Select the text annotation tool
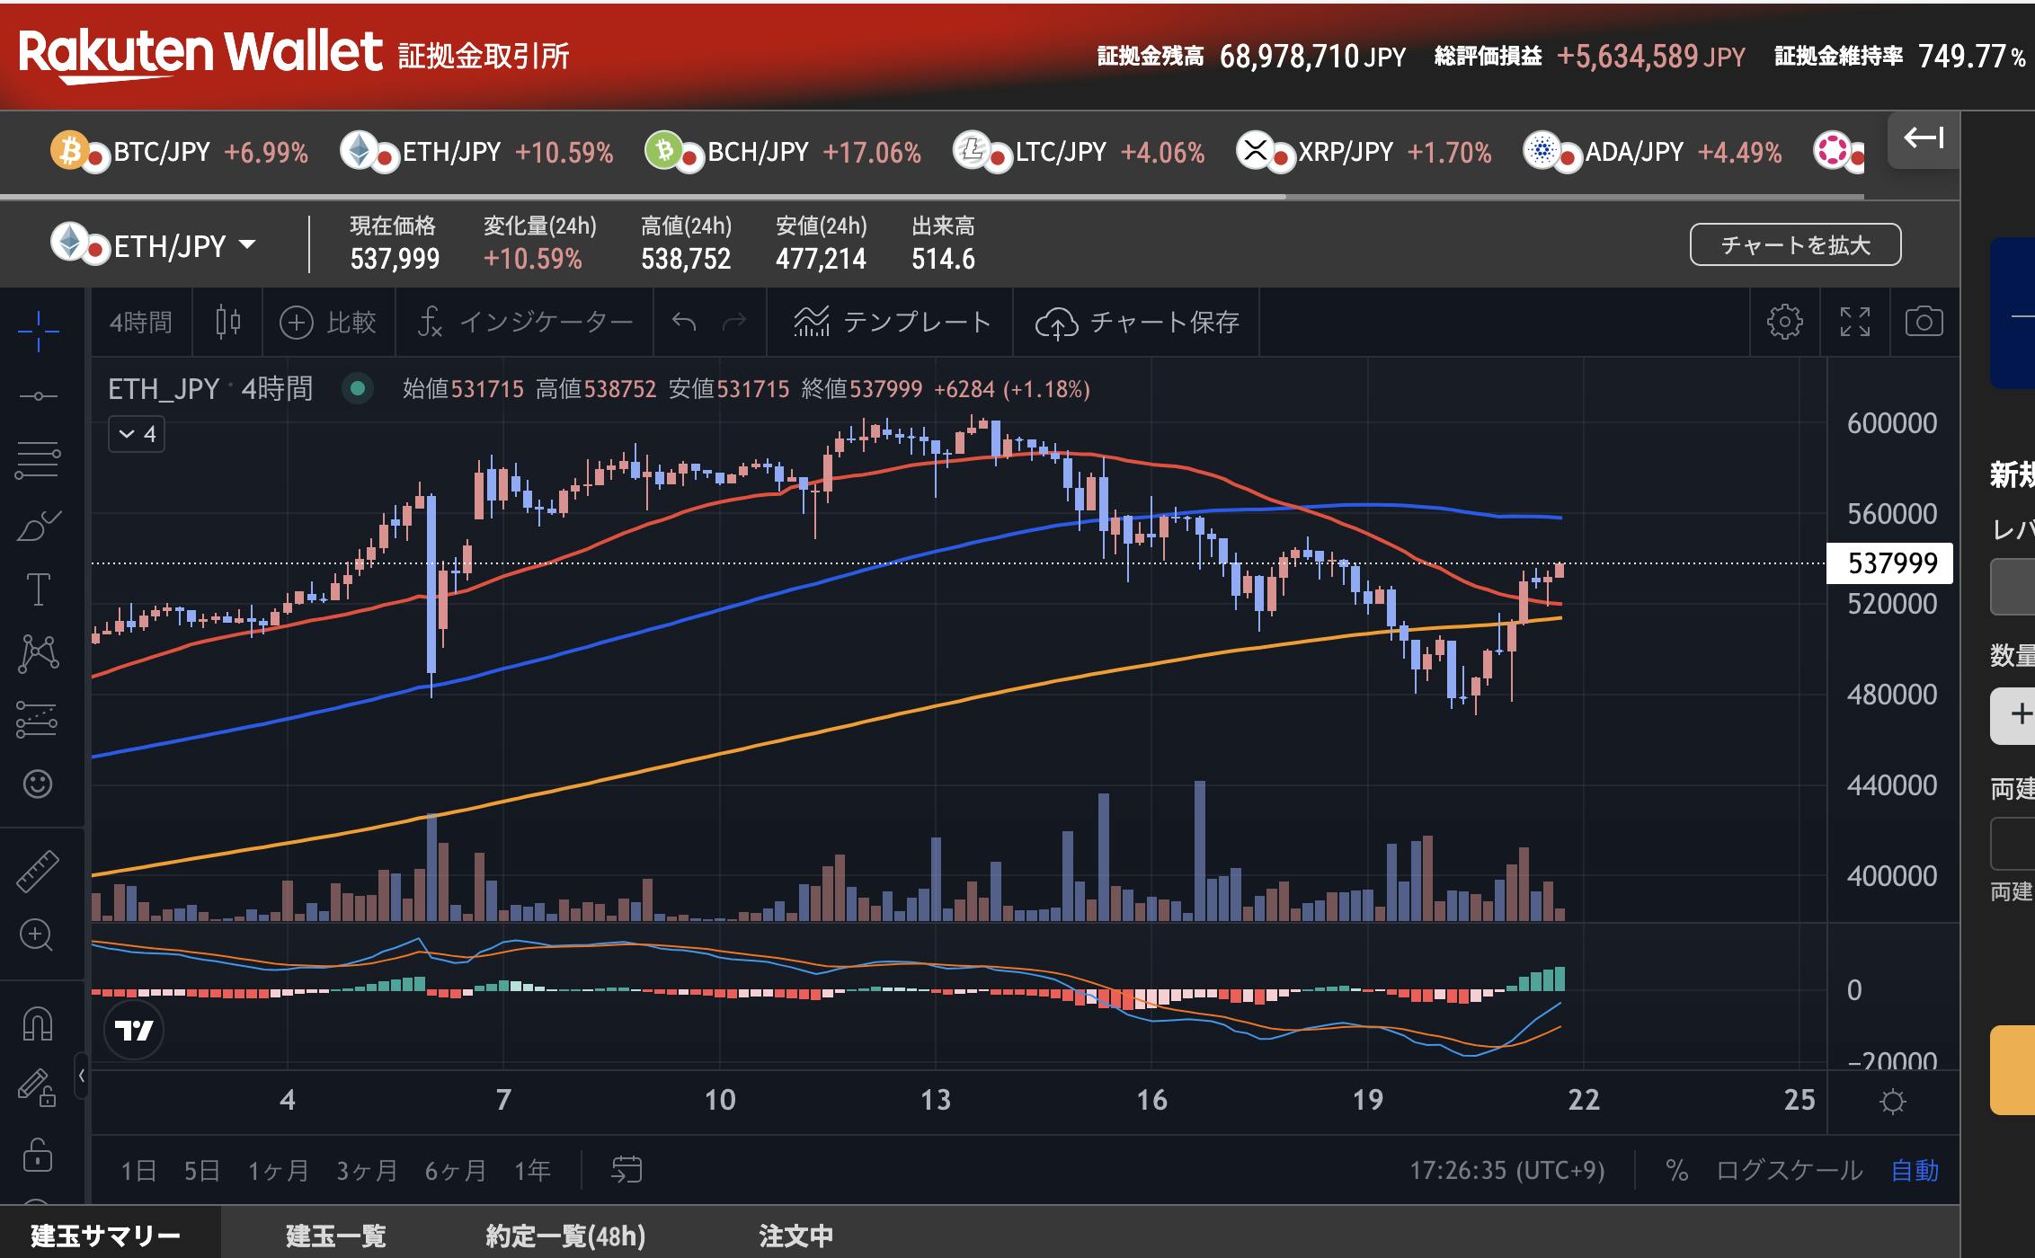 (39, 589)
